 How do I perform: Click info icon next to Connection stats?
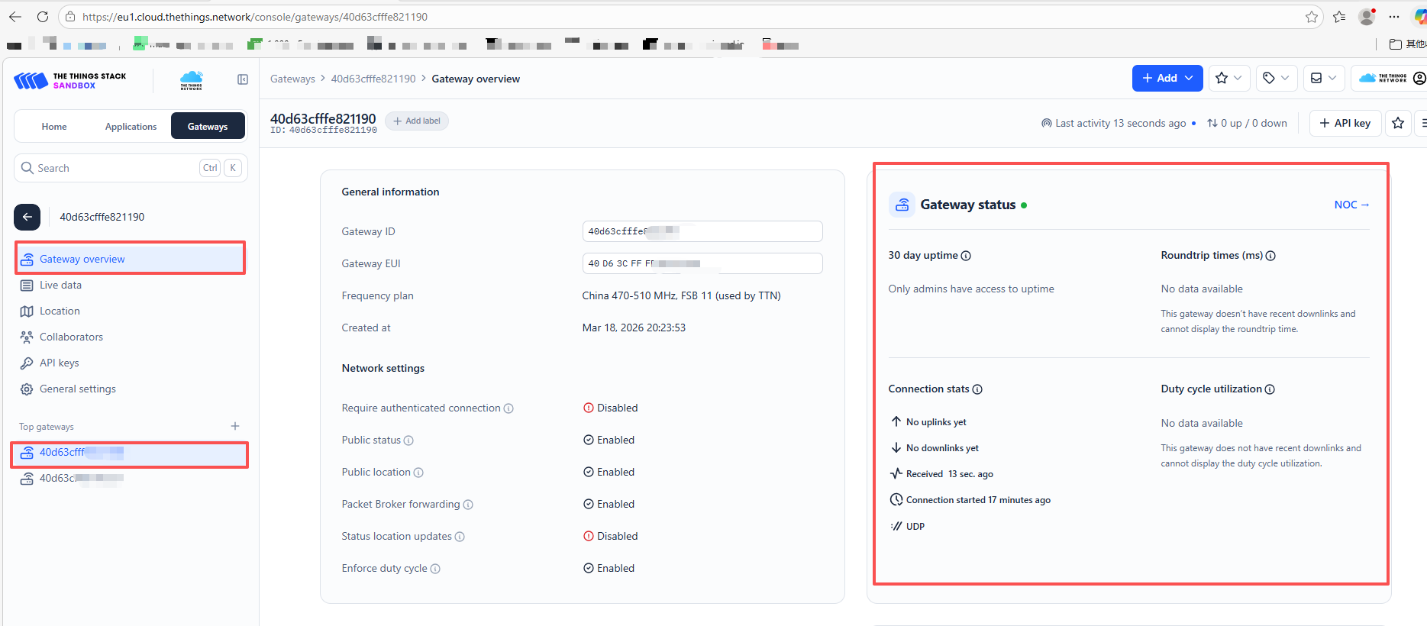(977, 389)
